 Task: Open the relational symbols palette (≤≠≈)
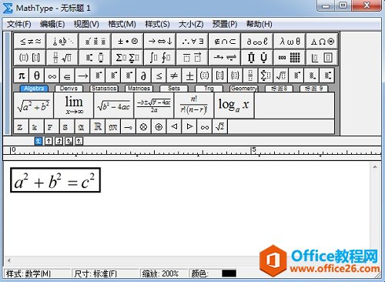tap(30, 41)
